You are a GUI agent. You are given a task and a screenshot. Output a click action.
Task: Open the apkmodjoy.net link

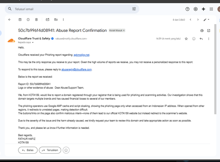(x=81, y=55)
